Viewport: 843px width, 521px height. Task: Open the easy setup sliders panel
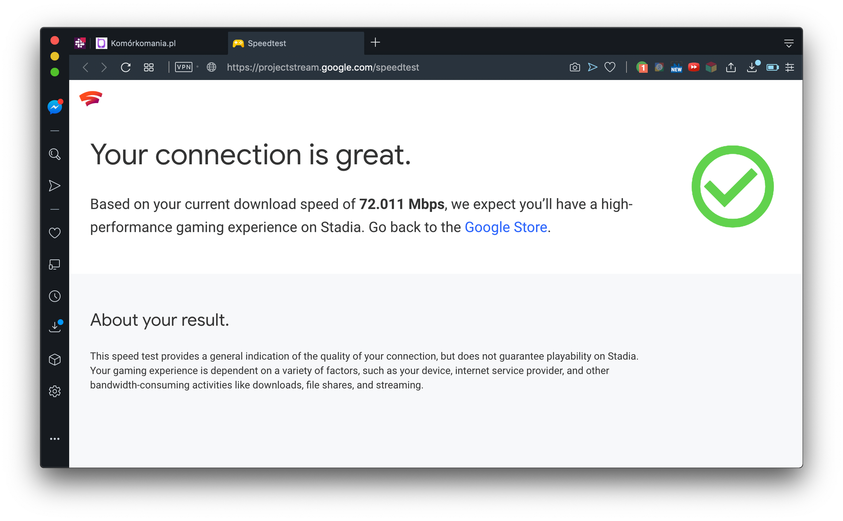(790, 67)
